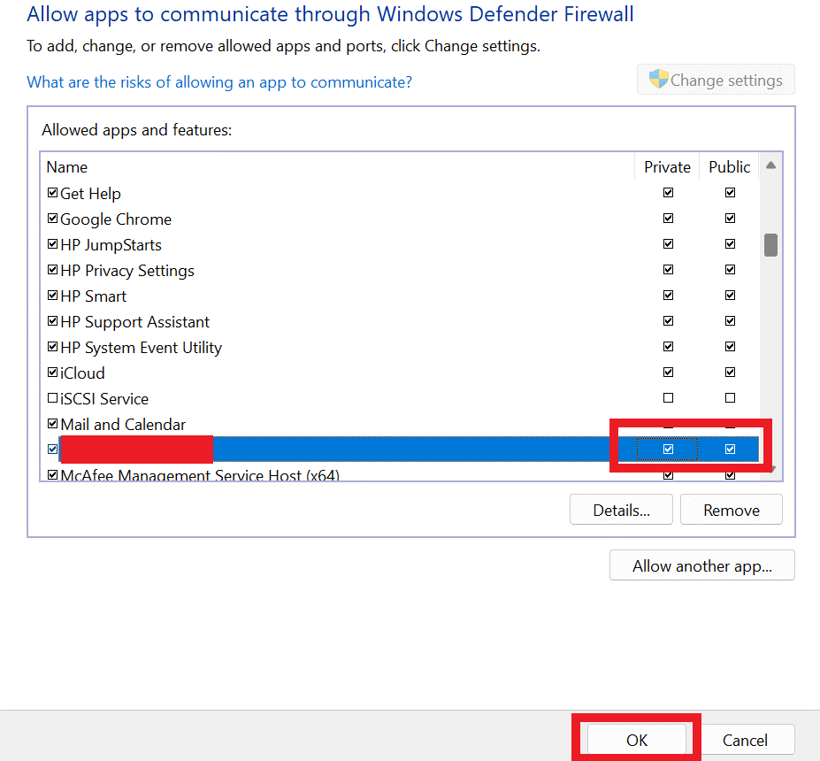Check iSCSI Service Public network box
The height and width of the screenshot is (761, 820).
point(730,398)
